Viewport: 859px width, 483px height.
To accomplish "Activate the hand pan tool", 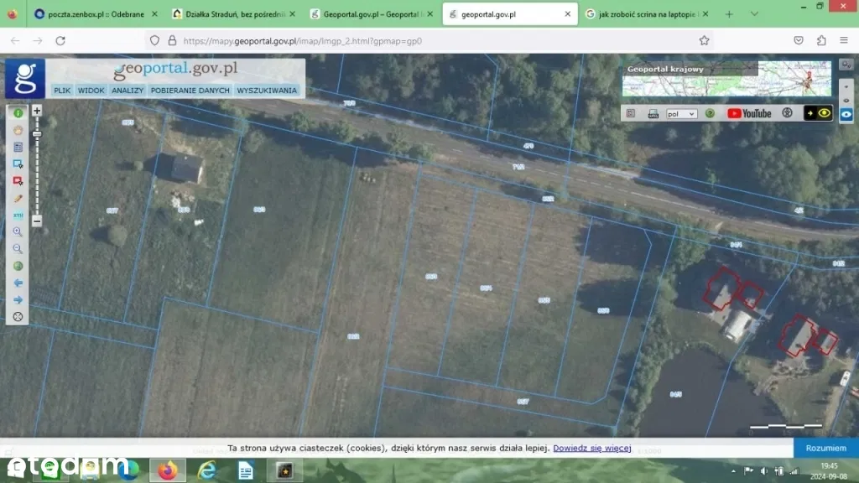I will tap(18, 130).
